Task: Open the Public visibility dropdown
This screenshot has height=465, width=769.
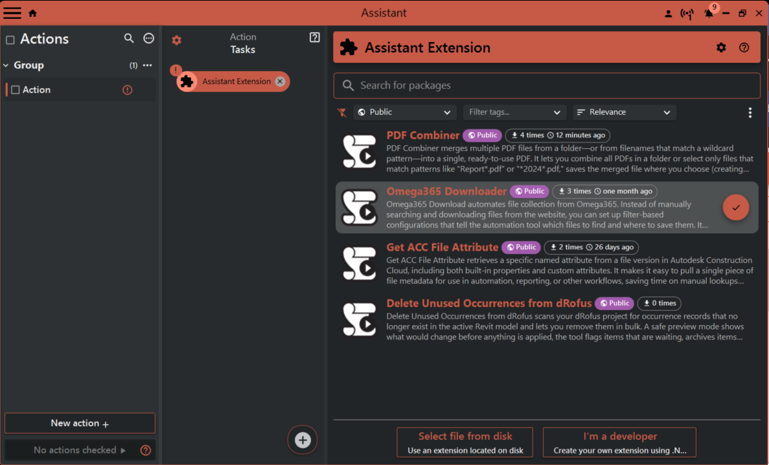Action: coord(405,112)
